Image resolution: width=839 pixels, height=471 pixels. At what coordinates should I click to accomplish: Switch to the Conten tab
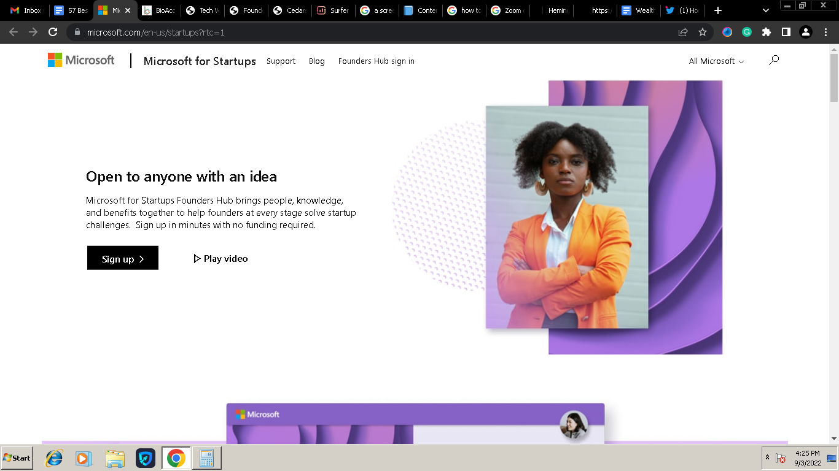pyautogui.click(x=420, y=10)
